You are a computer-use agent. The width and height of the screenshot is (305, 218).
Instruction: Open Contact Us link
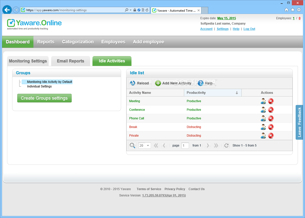pyautogui.click(x=197, y=189)
